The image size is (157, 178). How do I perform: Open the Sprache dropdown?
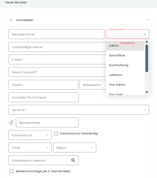click(79, 110)
